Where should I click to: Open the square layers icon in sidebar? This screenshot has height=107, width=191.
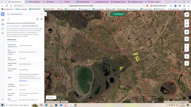(x=3, y=29)
